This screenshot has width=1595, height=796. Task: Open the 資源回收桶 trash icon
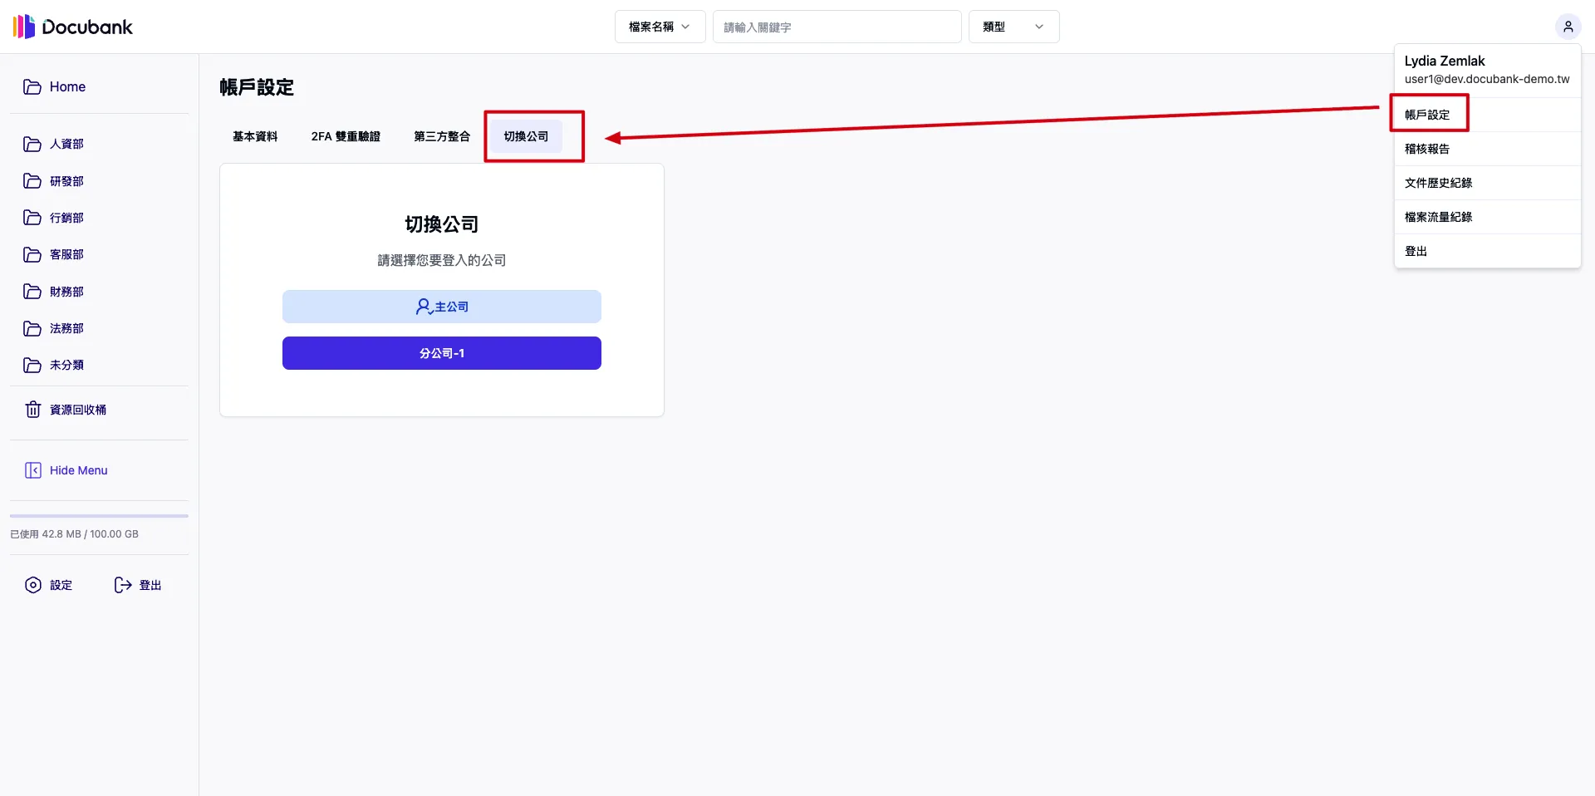(33, 410)
